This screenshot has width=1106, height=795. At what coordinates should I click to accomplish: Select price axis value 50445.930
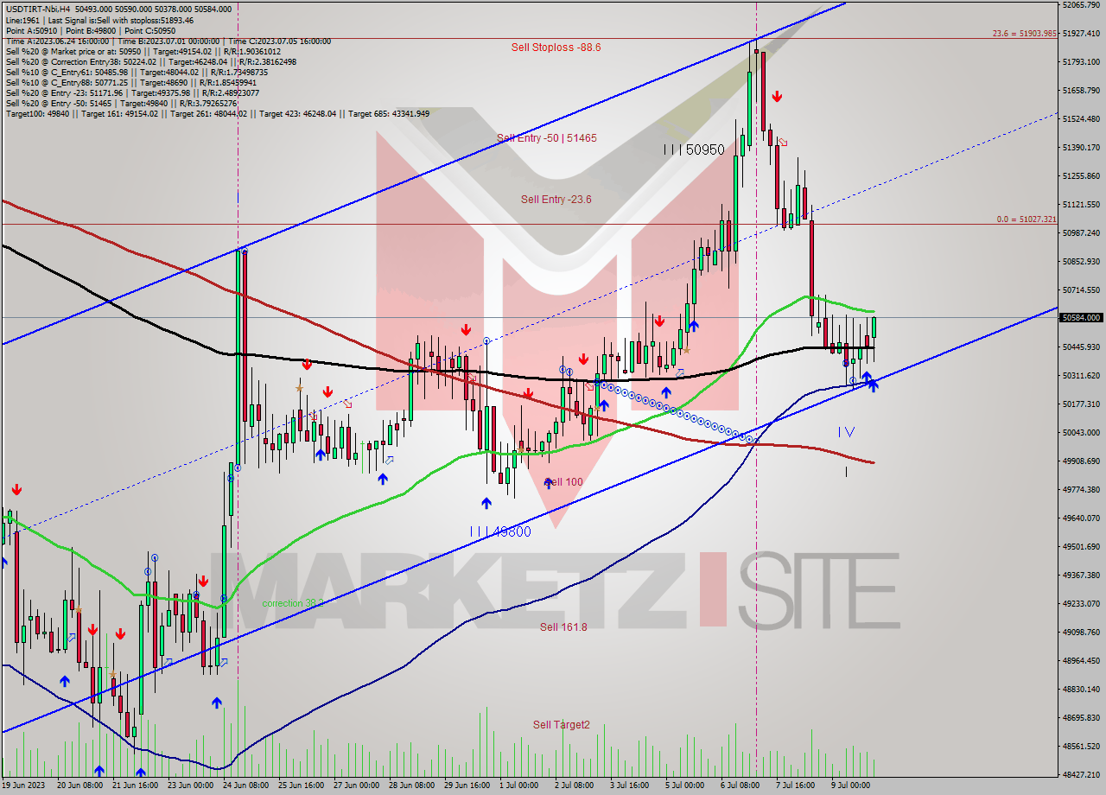(x=1082, y=347)
